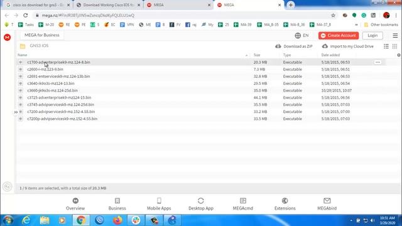The width and height of the screenshot is (402, 226).
Task: Open Desktop App in the bottom bar
Action: [x=201, y=204]
